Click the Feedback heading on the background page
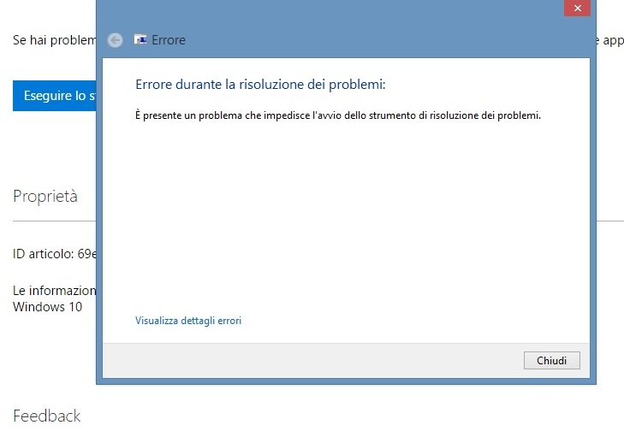The height and width of the screenshot is (431, 624). 47,416
